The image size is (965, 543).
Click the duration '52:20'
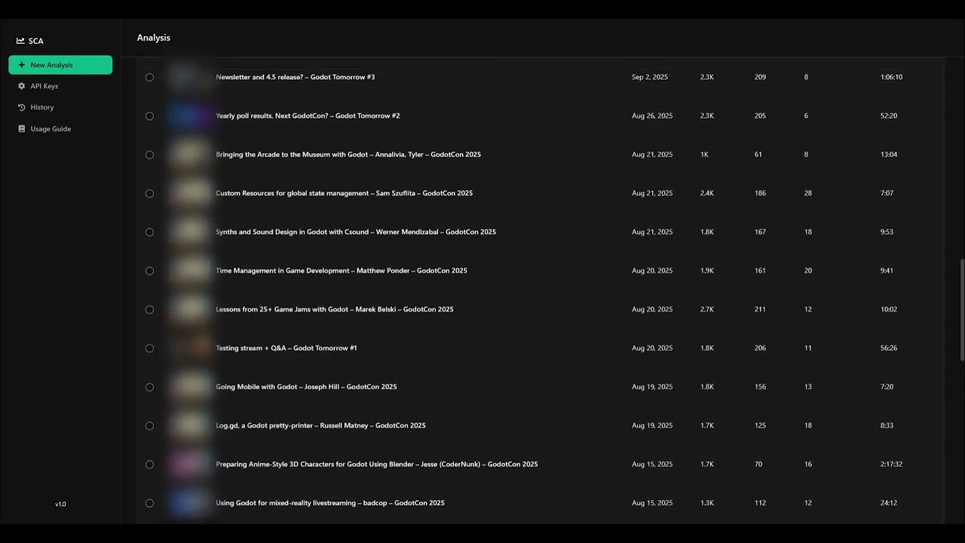[x=889, y=116]
